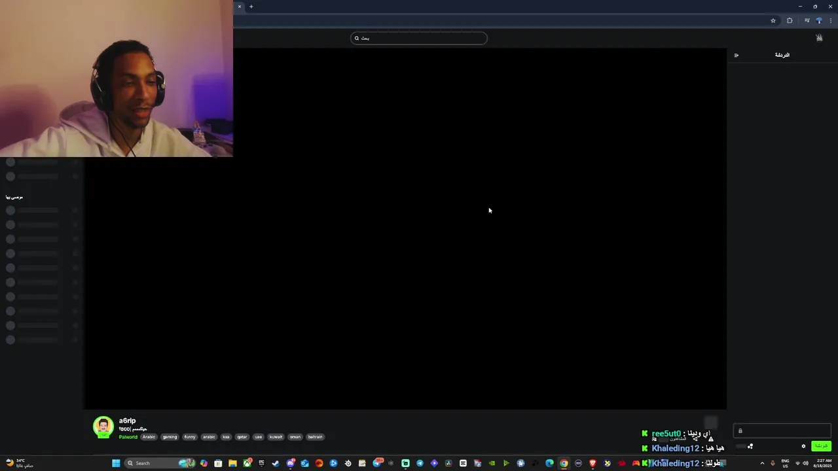Open a6rip streamer avatar
Viewport: 838px width, 471px height.
(x=103, y=427)
